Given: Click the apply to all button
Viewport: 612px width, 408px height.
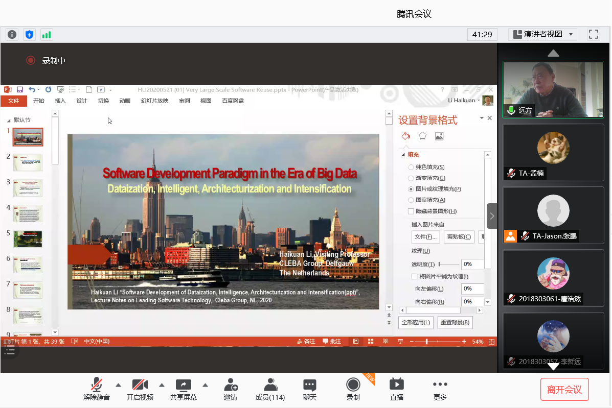Looking at the screenshot, I should (416, 323).
